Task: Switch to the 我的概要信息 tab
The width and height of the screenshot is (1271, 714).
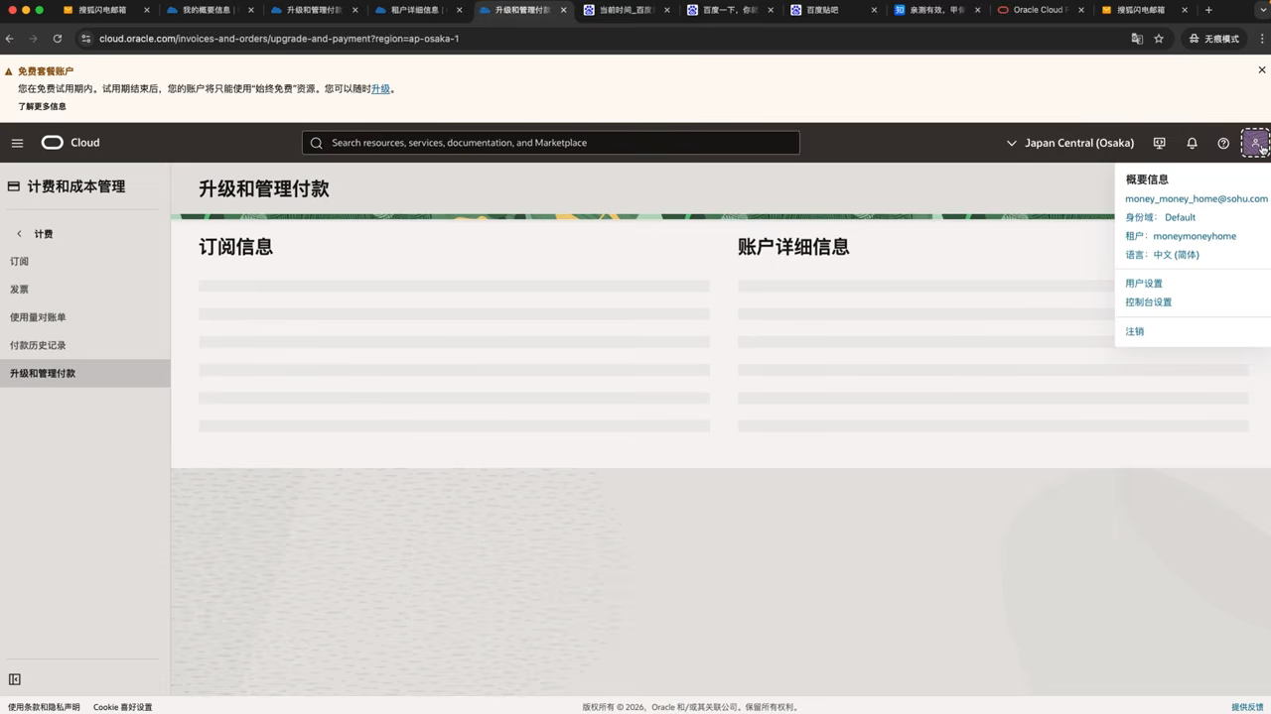Action: click(204, 10)
